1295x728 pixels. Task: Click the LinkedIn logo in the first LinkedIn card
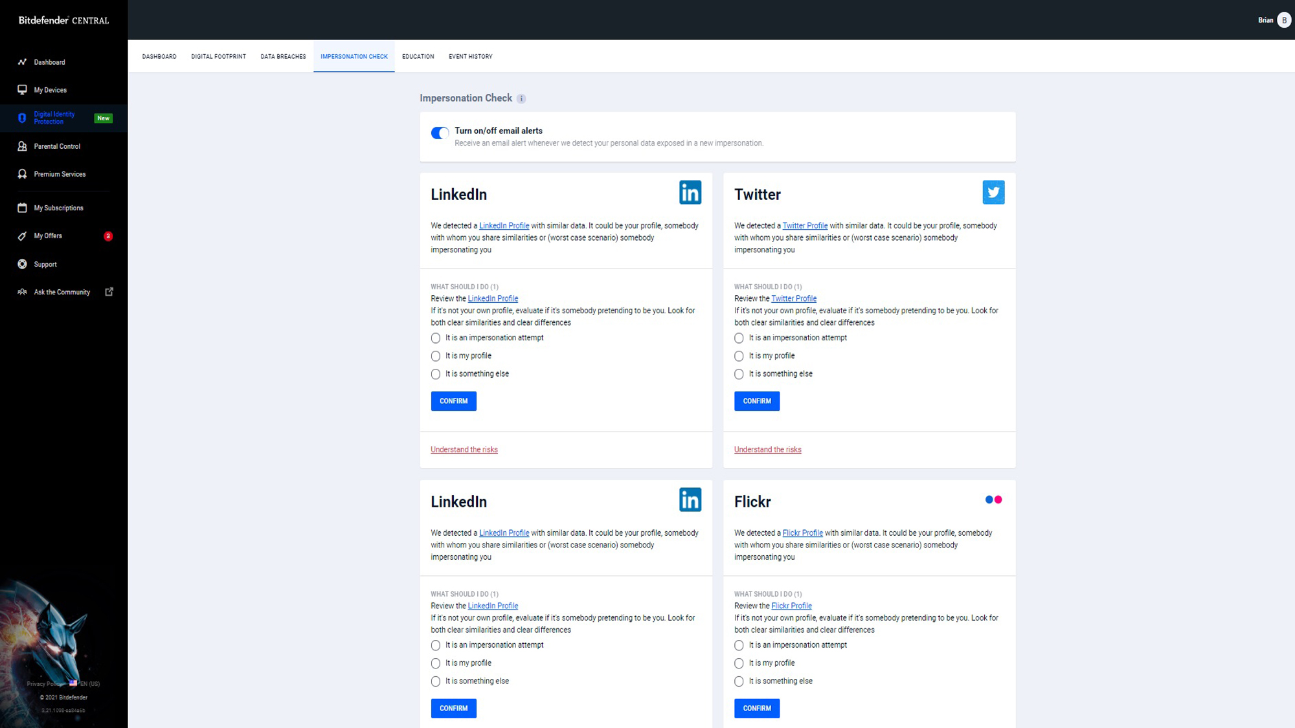[x=690, y=192]
